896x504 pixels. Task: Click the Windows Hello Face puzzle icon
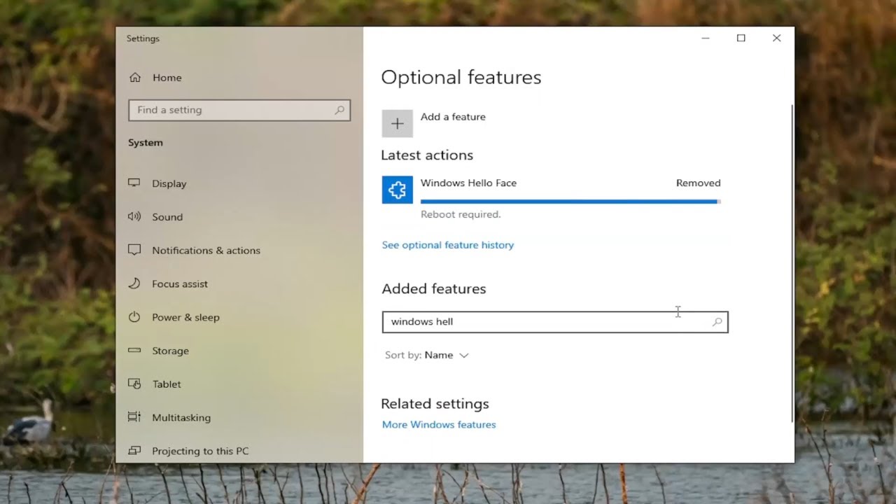[x=397, y=190]
